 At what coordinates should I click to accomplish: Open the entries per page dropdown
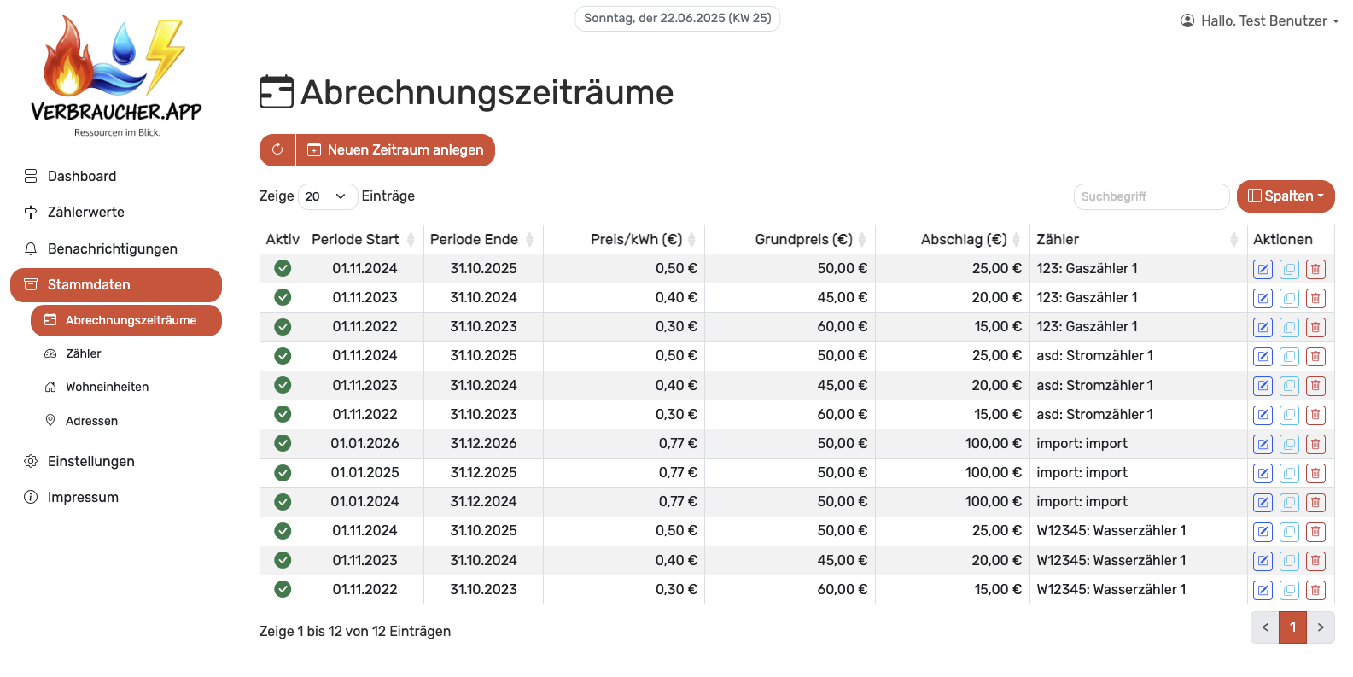(x=327, y=196)
